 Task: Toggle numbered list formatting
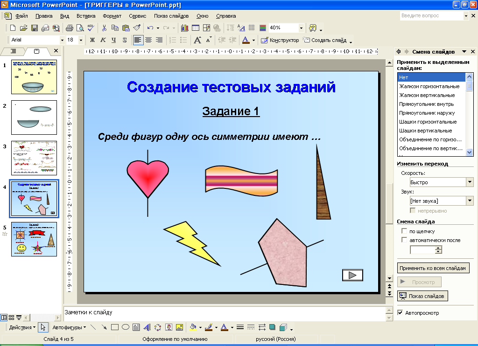[x=173, y=40]
